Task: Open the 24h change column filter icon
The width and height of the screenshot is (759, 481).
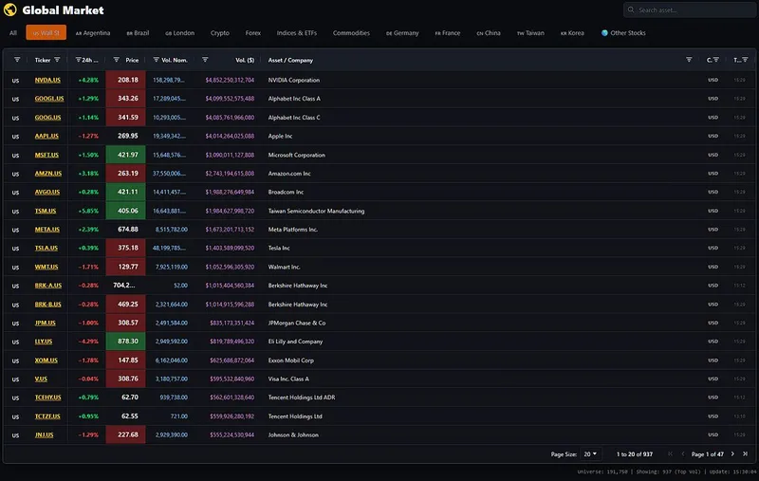Action: [x=78, y=60]
